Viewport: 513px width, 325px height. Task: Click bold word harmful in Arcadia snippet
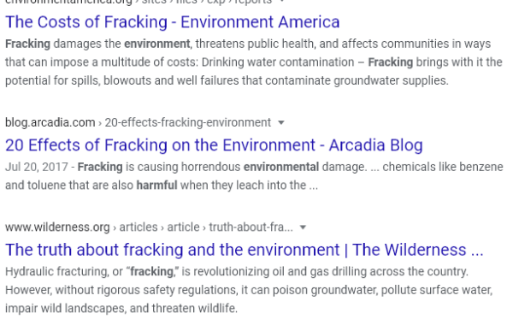pos(156,186)
